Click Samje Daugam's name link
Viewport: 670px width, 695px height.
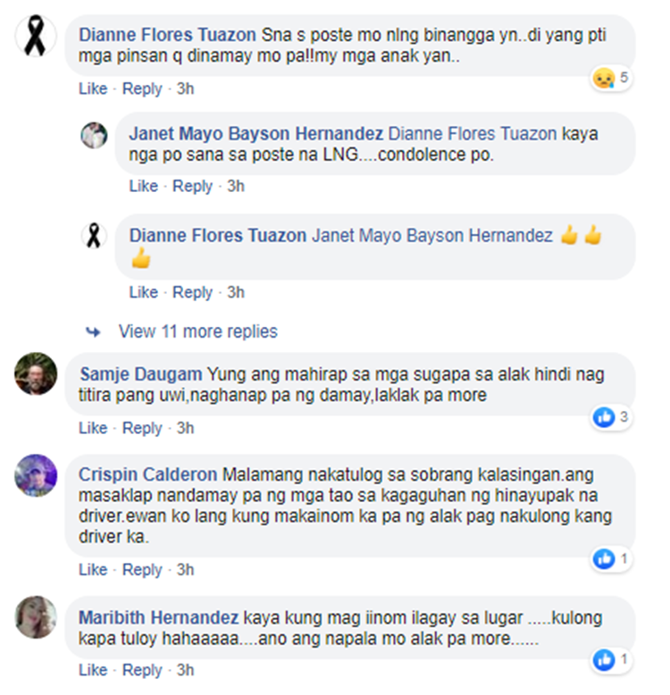pos(141,374)
